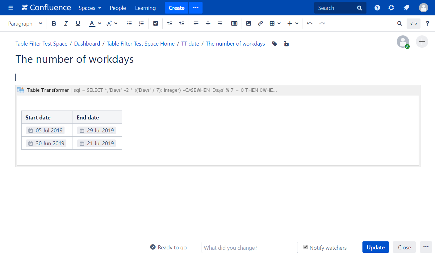This screenshot has height=254, width=435.
Task: Insert a task list checkbox item
Action: click(x=156, y=24)
